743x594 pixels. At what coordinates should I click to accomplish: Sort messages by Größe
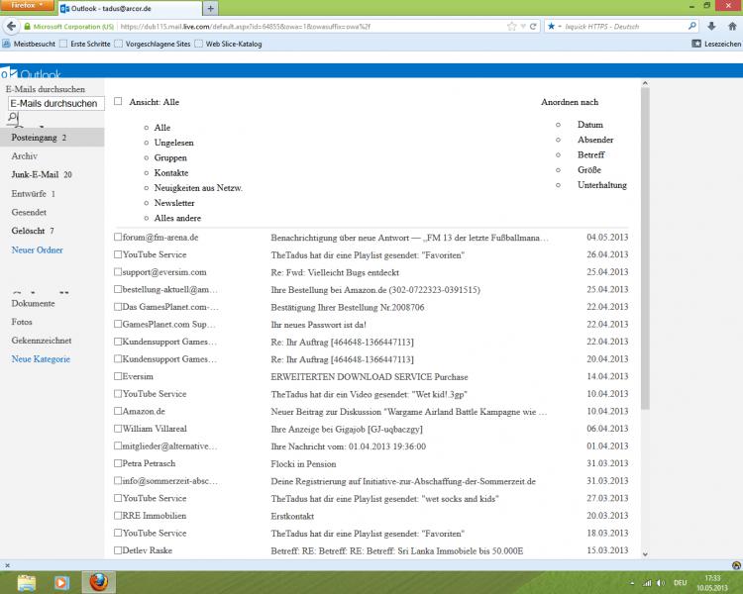point(589,169)
